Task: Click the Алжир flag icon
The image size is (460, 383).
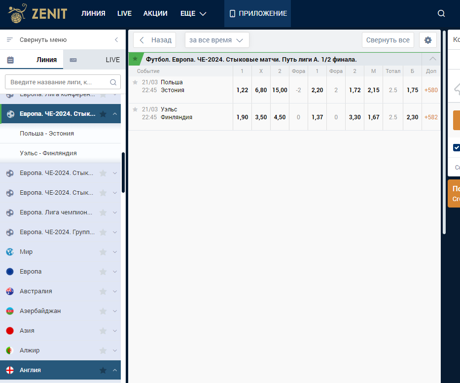Action: tap(10, 350)
